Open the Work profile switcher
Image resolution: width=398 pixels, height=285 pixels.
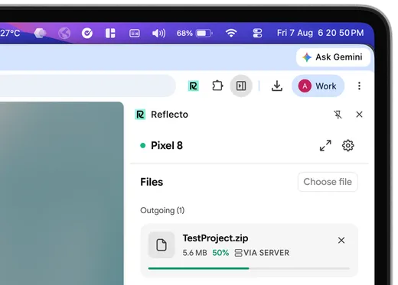coord(318,86)
